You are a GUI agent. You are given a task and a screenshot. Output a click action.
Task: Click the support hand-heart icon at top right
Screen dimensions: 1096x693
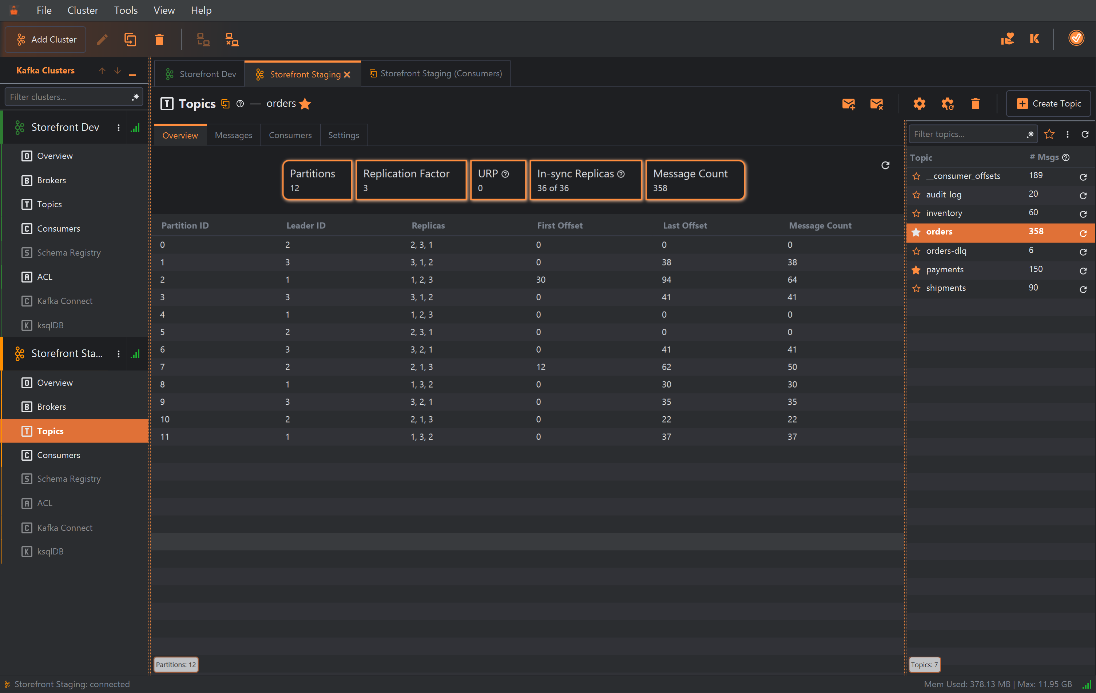pos(1007,39)
